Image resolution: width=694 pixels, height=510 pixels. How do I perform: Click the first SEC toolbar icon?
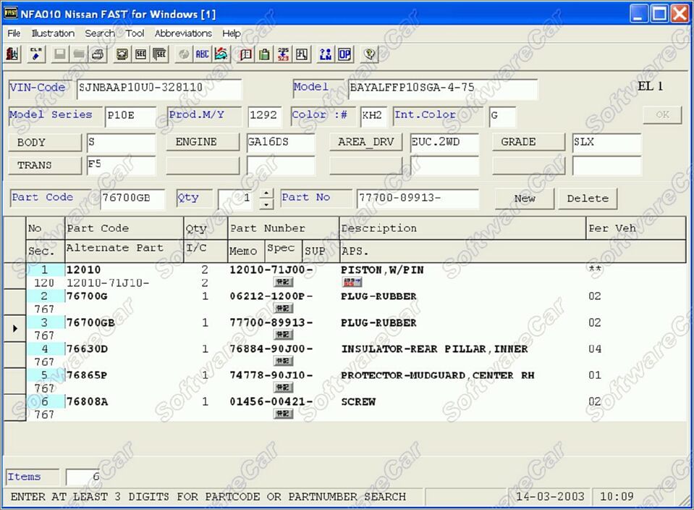140,54
